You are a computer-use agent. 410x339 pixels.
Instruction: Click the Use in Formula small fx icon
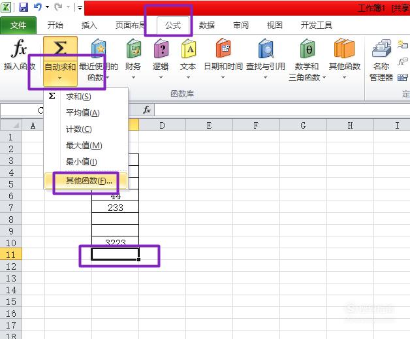point(403,61)
